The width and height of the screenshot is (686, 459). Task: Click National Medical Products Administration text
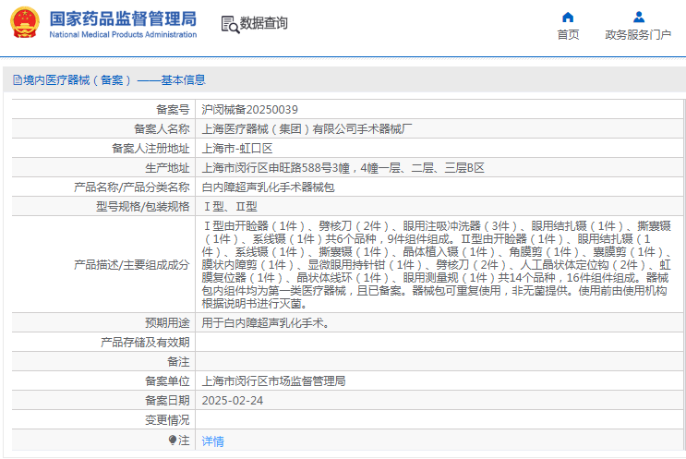point(123,34)
